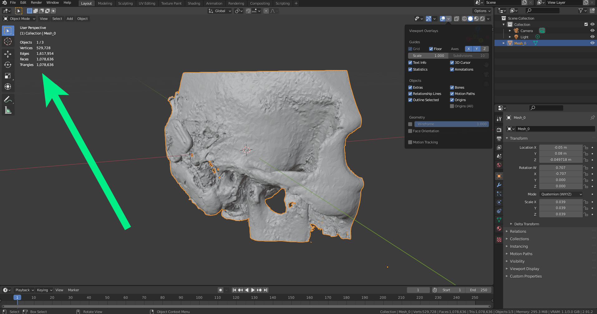Select the 3D Cursor tool
The height and width of the screenshot is (314, 597).
(x=8, y=41)
